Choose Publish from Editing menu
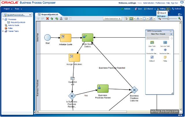 [162, 16]
